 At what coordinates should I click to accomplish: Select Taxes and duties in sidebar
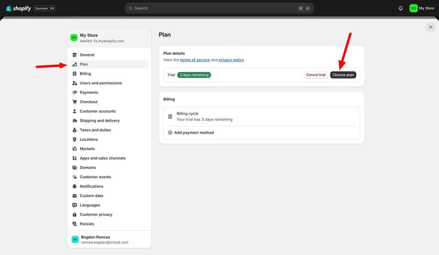click(x=95, y=130)
